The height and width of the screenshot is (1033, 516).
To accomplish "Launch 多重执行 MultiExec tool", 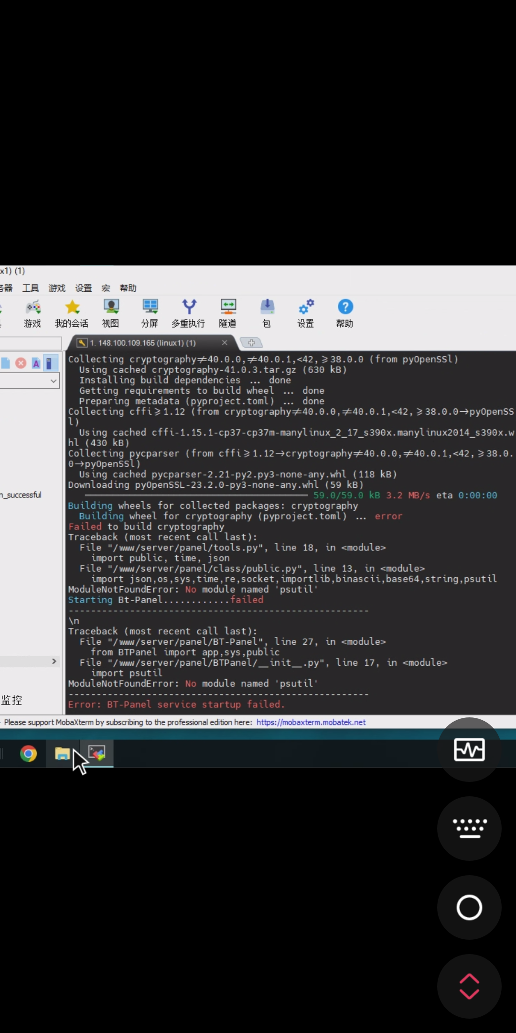I will (x=188, y=313).
